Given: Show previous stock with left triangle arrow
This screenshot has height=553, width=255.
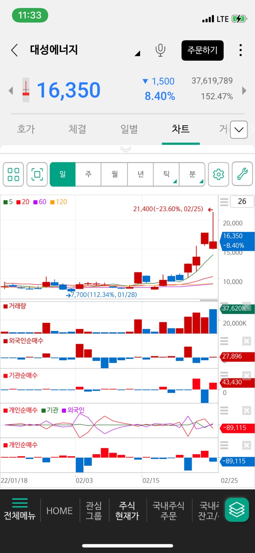Looking at the screenshot, I should tap(11, 91).
